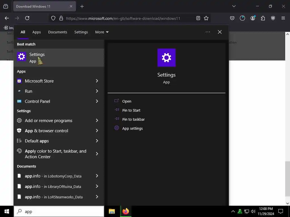This screenshot has height=217, width=290.
Task: Expand Control Panel result arrow
Action: coord(97,101)
